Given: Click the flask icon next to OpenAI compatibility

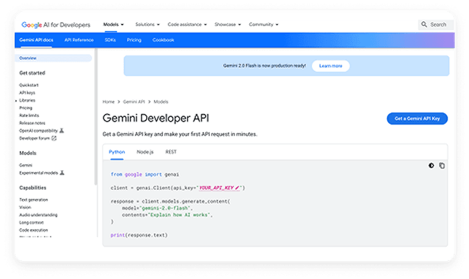Looking at the screenshot, I should (x=62, y=131).
